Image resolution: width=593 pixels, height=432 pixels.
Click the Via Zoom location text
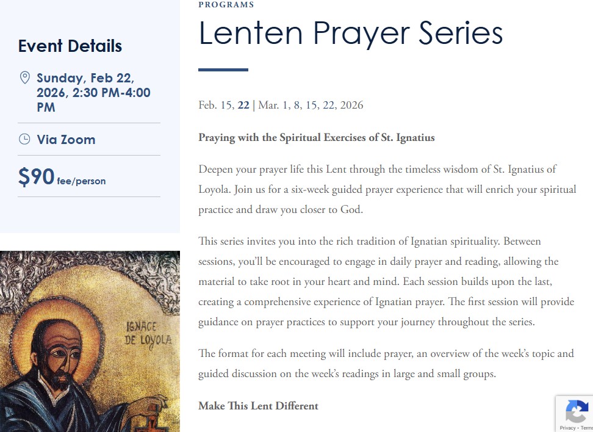tap(66, 140)
